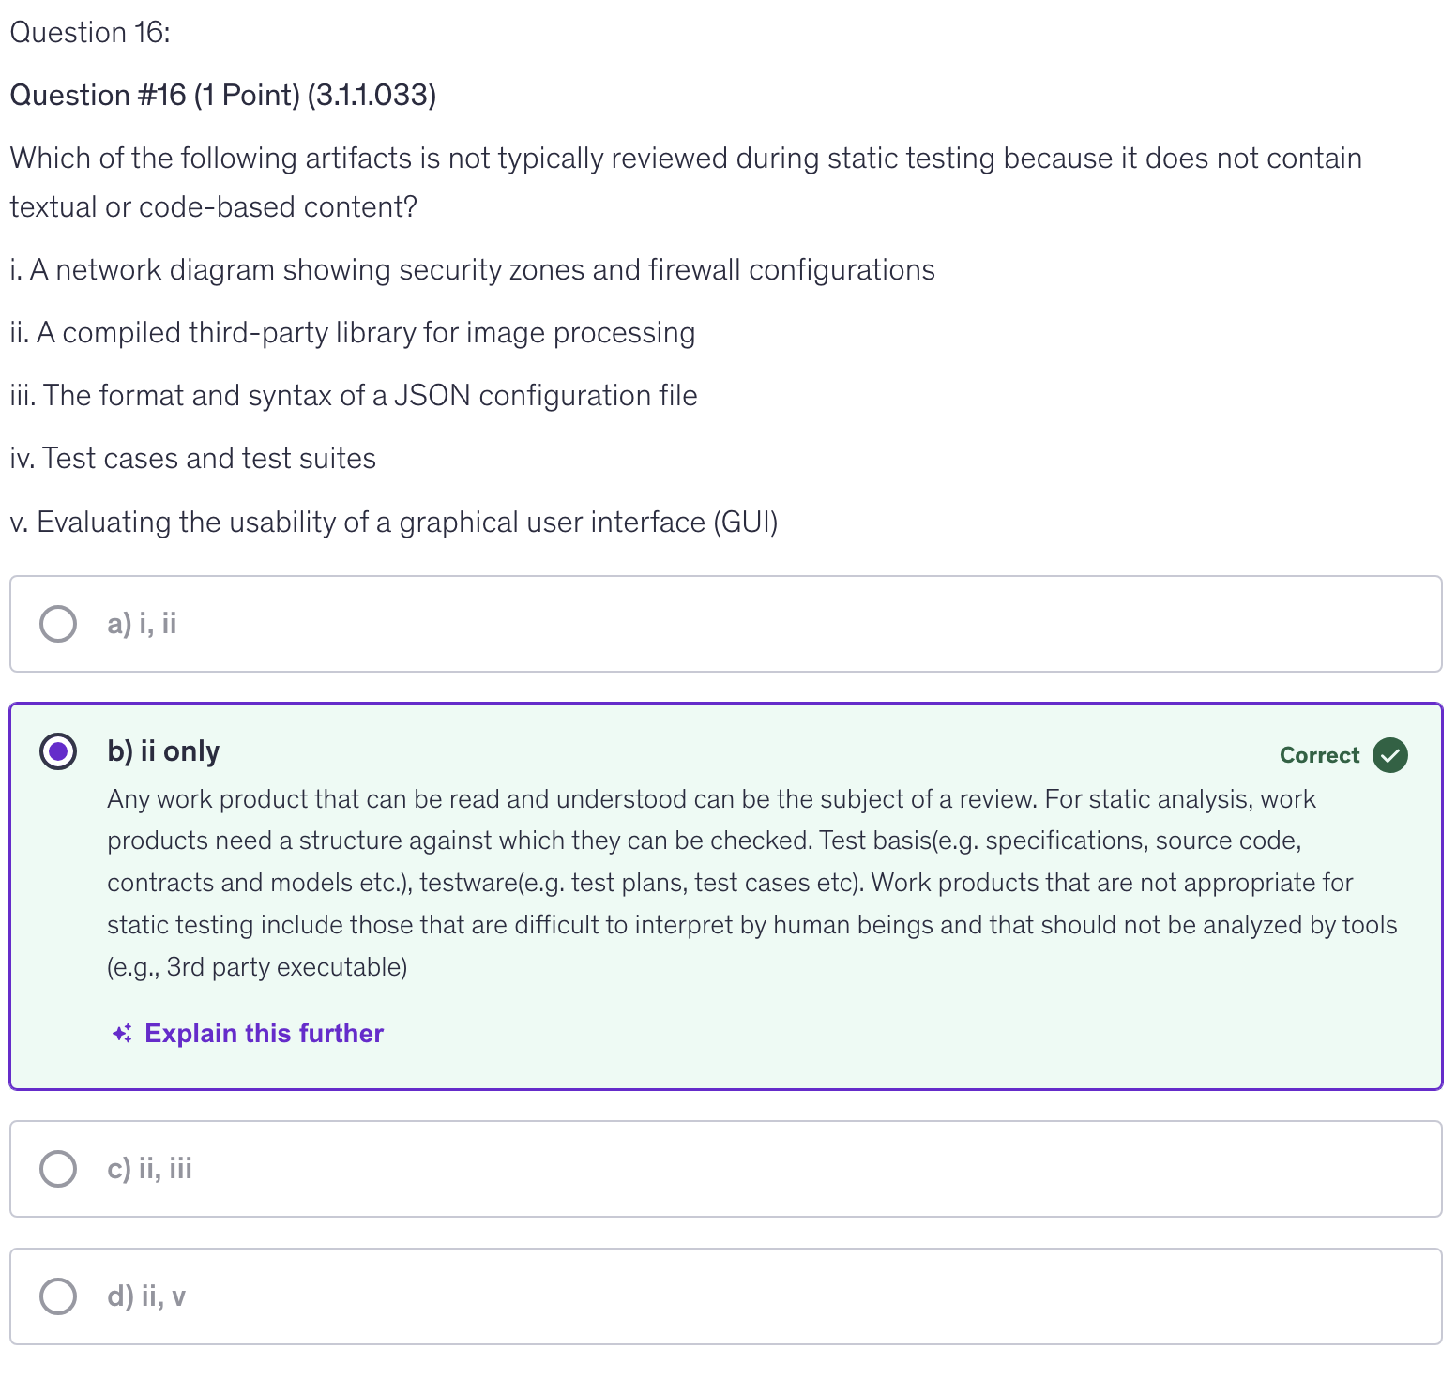Click the sparkle icon beside Explain this further
Viewport: 1456px width, 1394px height.
(x=122, y=1034)
